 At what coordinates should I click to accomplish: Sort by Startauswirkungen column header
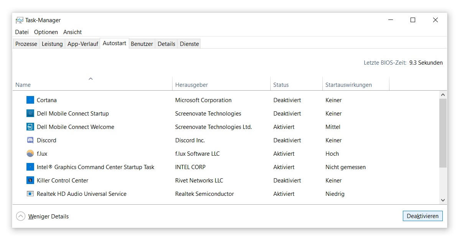click(x=348, y=85)
